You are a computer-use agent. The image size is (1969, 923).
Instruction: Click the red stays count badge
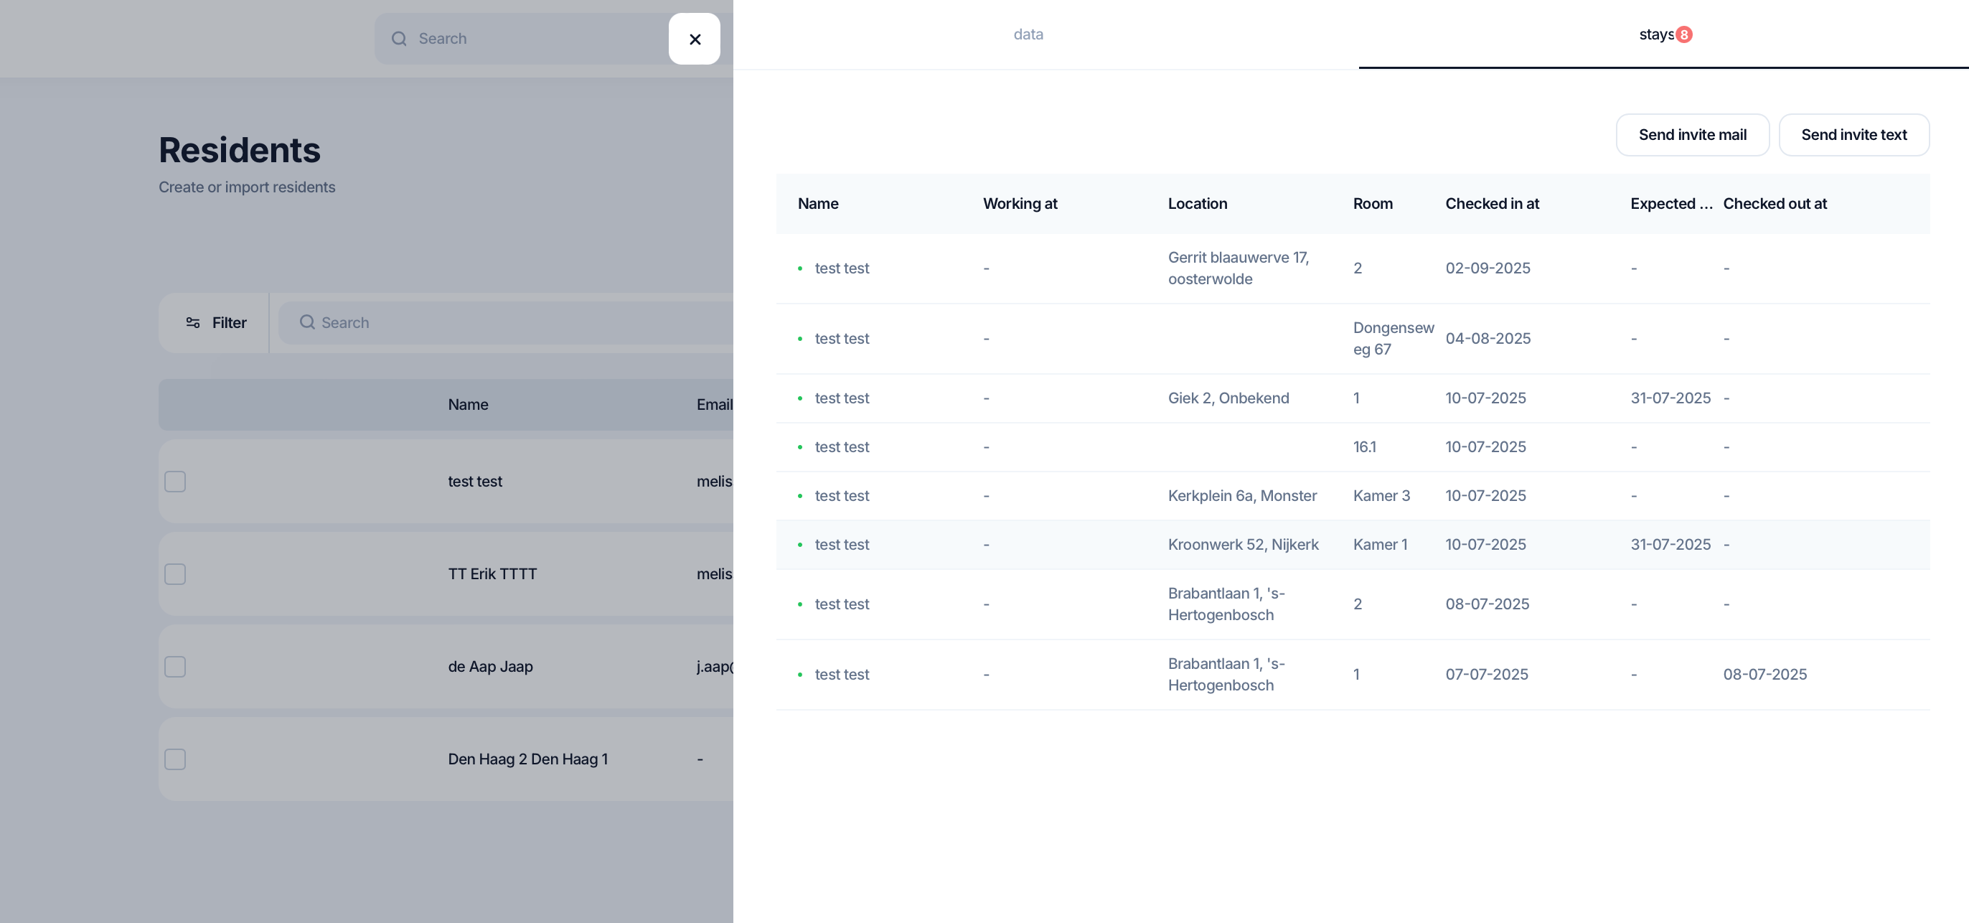click(1684, 35)
